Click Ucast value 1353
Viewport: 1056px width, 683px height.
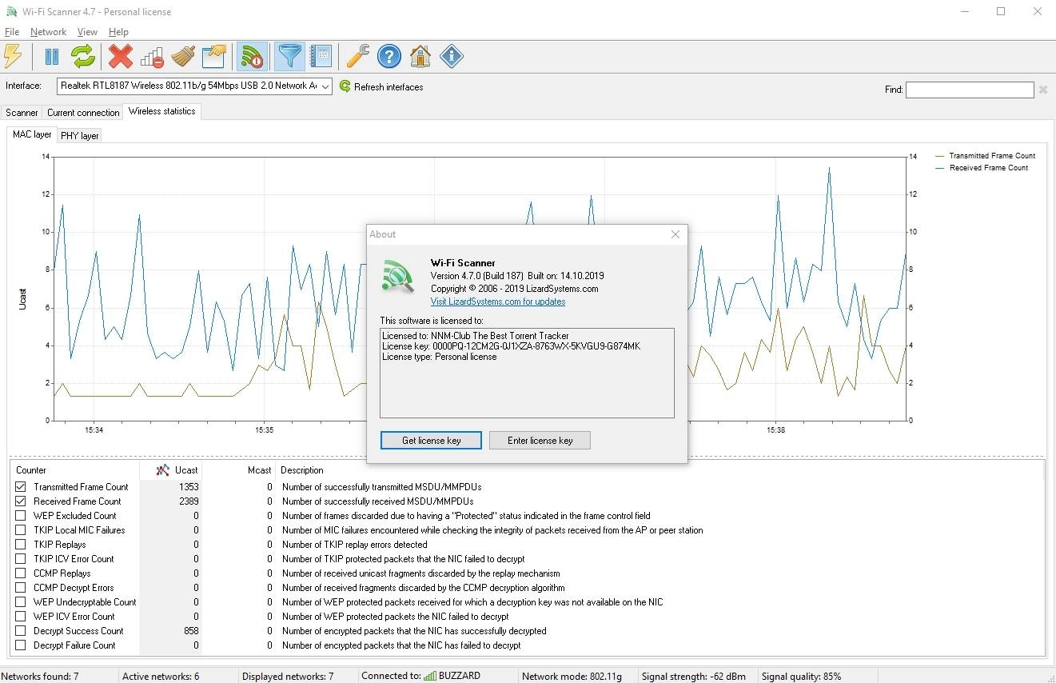click(x=189, y=486)
